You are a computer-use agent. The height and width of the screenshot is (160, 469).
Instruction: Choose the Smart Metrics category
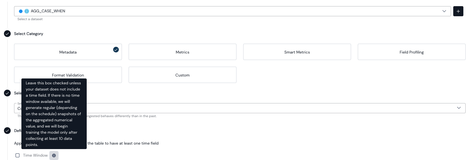[x=297, y=52]
